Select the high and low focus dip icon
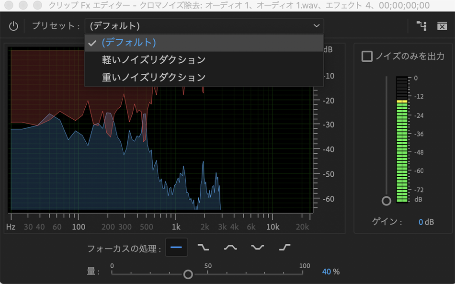 click(x=257, y=247)
